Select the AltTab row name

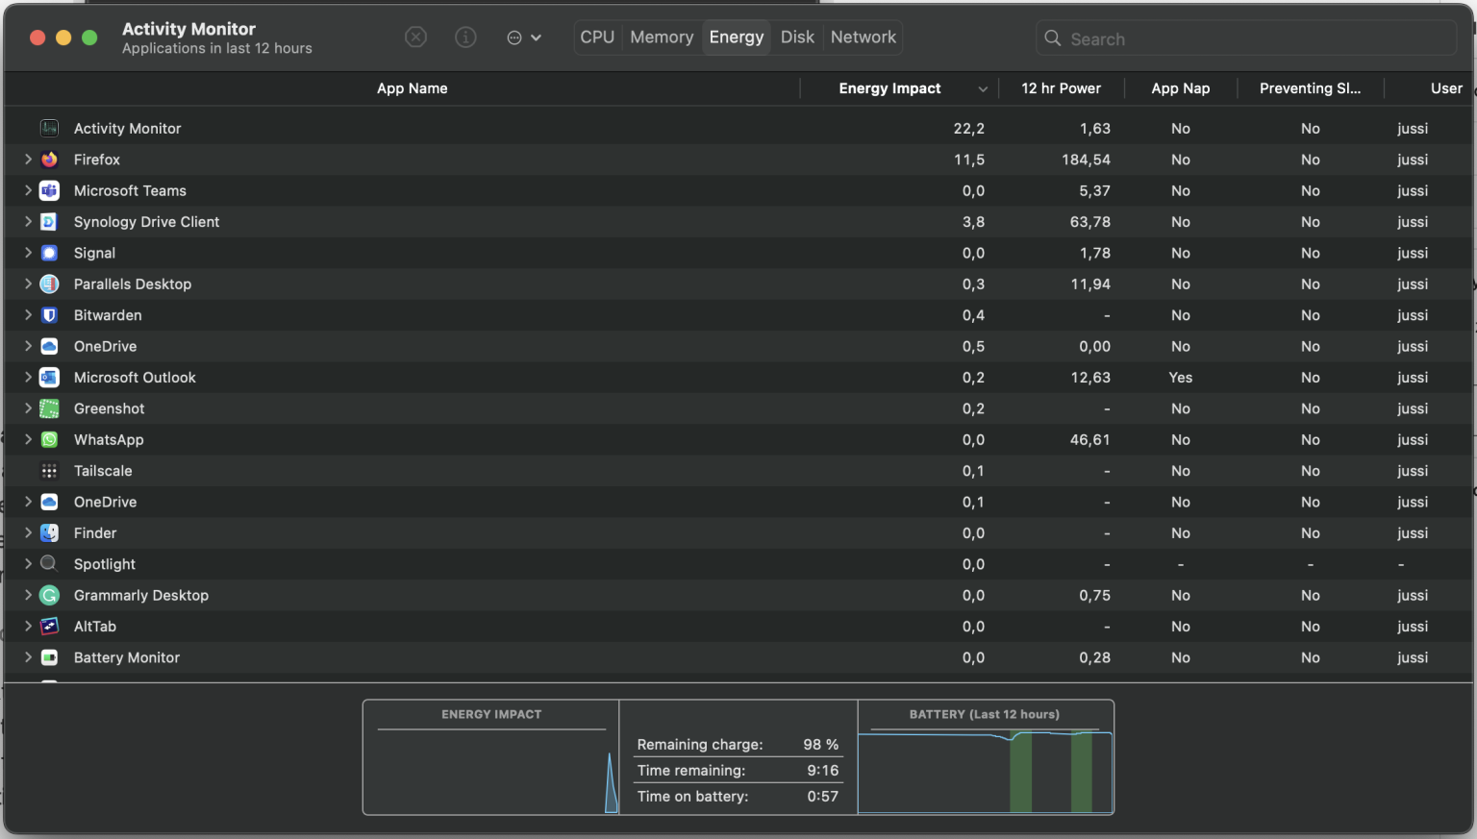coord(95,627)
